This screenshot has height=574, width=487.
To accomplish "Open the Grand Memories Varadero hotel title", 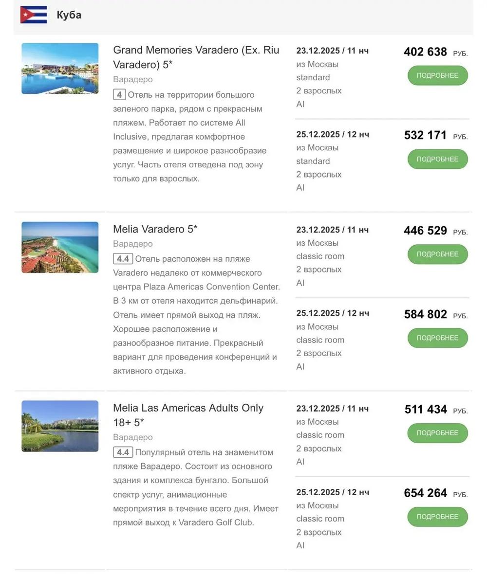I will point(196,57).
